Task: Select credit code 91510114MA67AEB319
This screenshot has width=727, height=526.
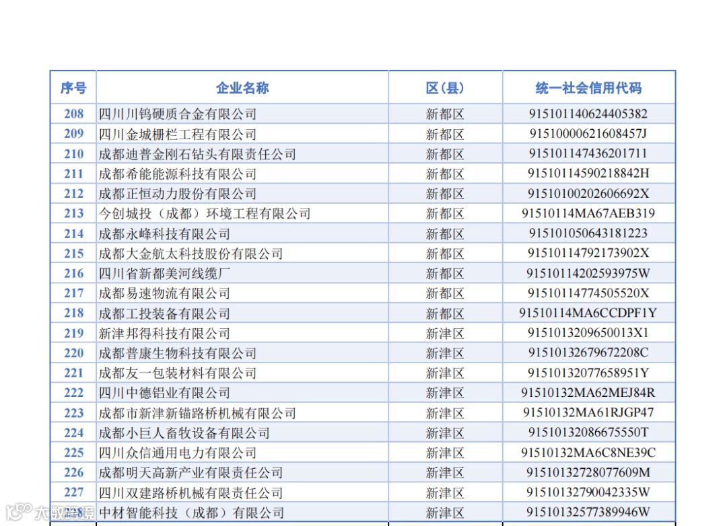Action: tap(588, 213)
